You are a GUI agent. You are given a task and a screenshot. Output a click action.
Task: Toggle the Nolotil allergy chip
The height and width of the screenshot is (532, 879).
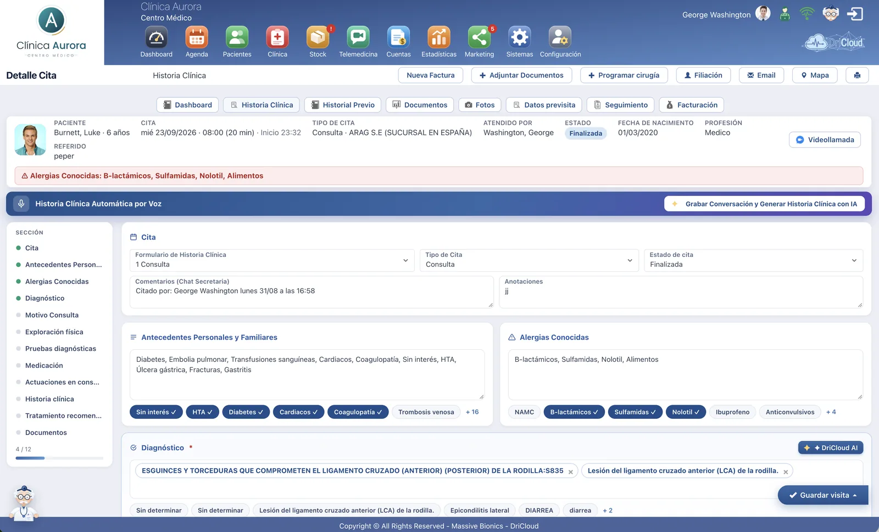click(686, 412)
